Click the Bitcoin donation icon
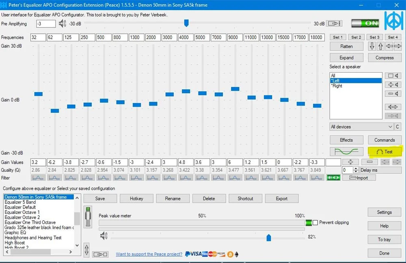 (230, 254)
